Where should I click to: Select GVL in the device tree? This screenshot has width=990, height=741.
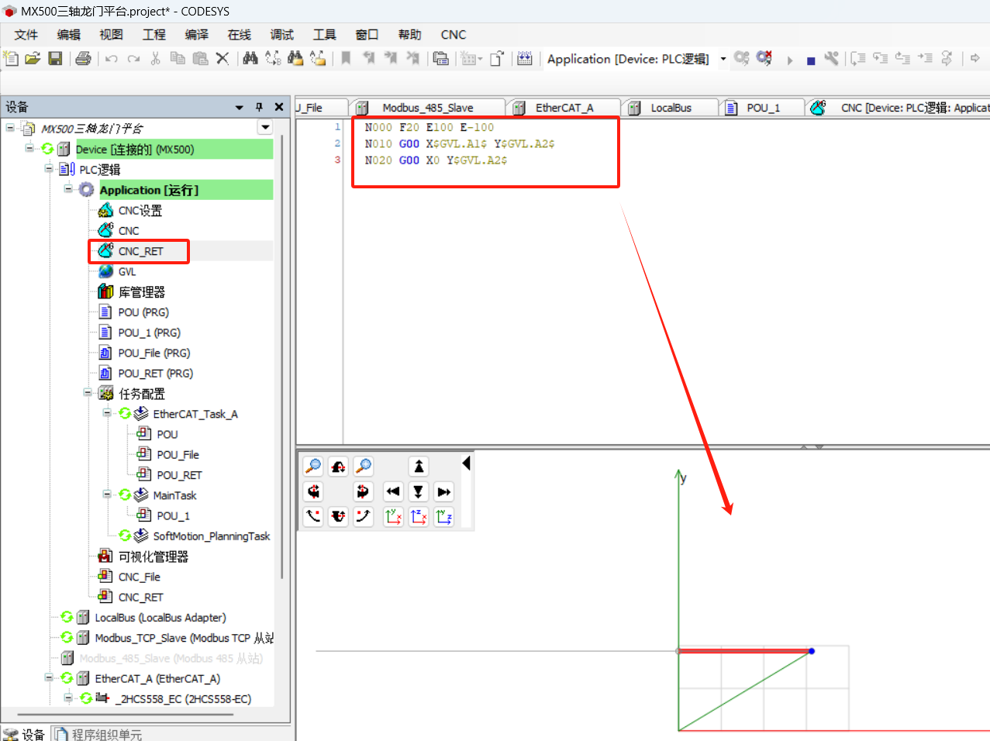pyautogui.click(x=127, y=272)
